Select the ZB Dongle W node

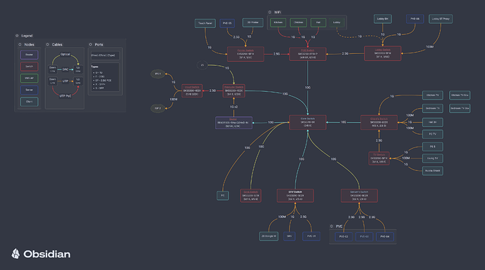point(269,236)
